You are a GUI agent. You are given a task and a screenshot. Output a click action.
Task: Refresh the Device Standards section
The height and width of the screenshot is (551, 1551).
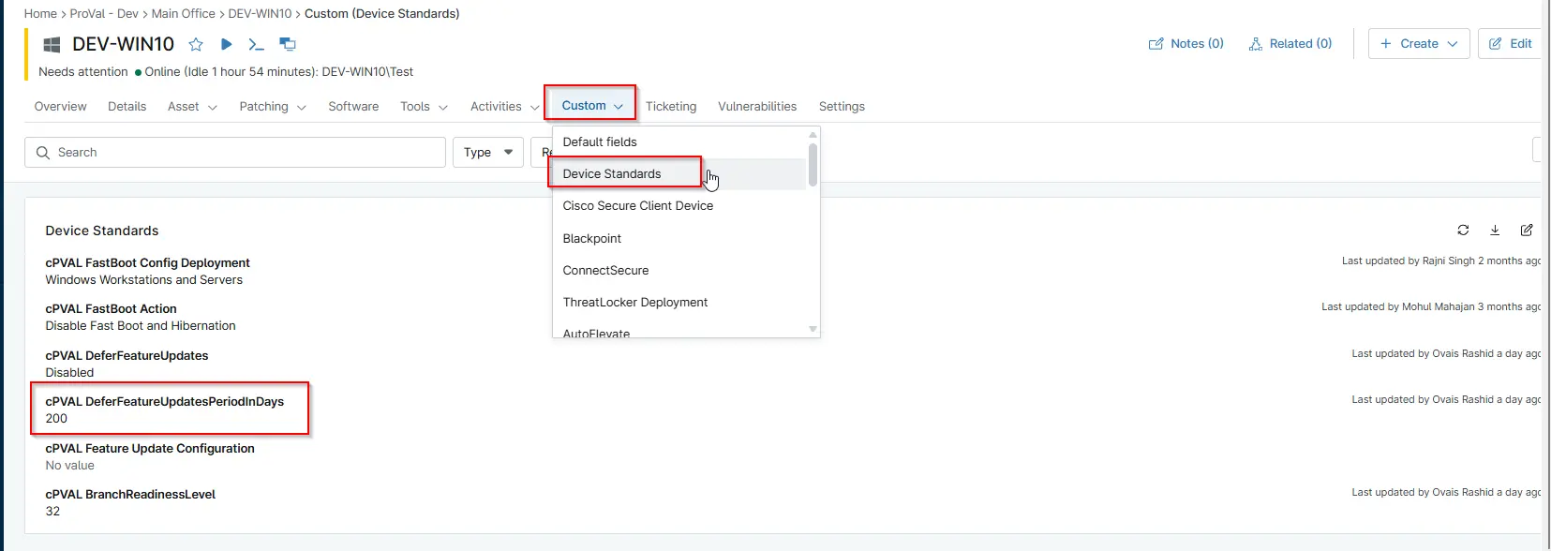point(1463,230)
